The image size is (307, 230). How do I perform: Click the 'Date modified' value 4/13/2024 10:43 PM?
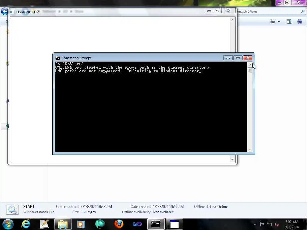point(96,207)
